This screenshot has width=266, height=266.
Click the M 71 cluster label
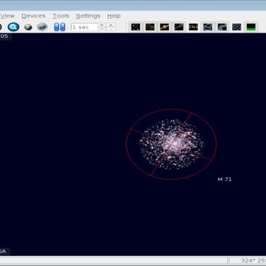pyautogui.click(x=225, y=179)
